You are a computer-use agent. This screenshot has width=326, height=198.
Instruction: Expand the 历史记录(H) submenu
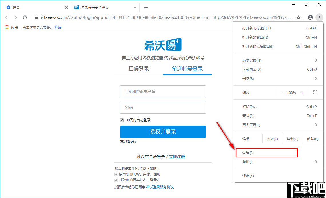279,60
